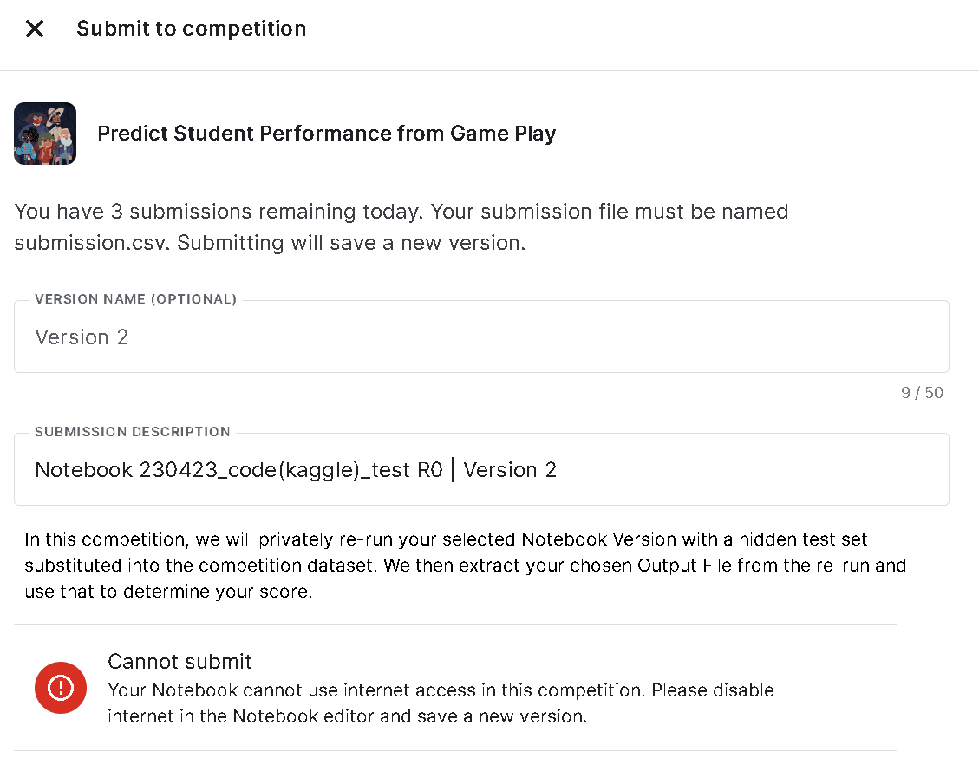979x778 pixels.
Task: Click the internet access error message
Action: pyautogui.click(x=441, y=703)
